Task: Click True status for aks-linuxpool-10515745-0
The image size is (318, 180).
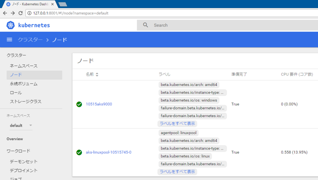Action: (x=235, y=152)
